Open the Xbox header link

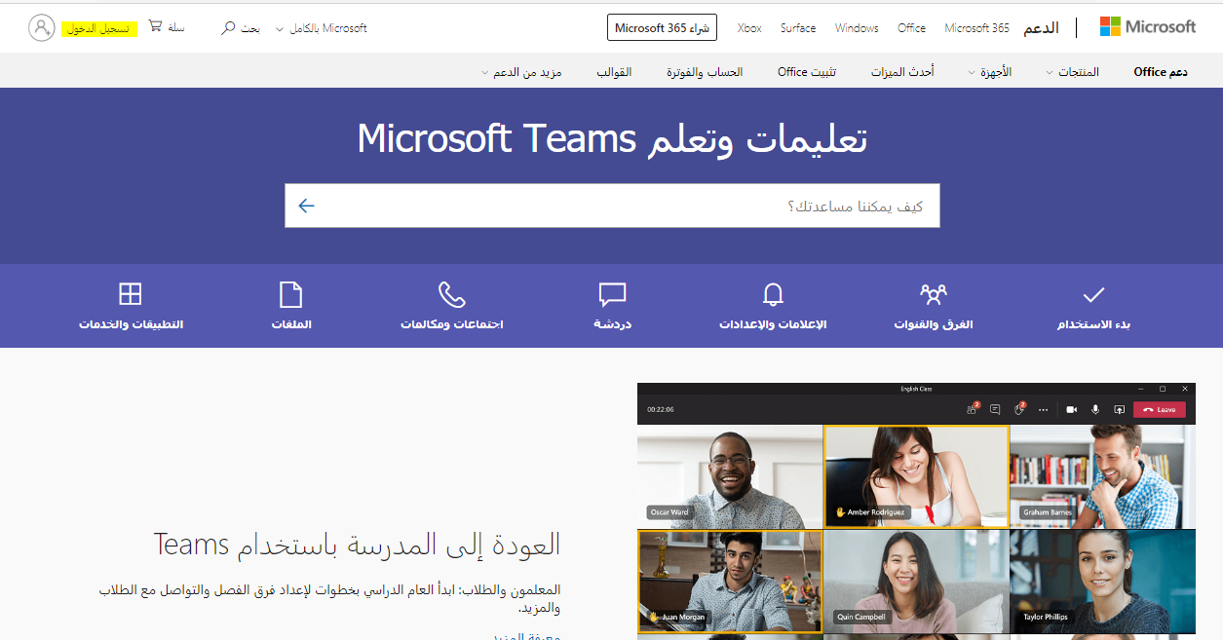pos(749,28)
